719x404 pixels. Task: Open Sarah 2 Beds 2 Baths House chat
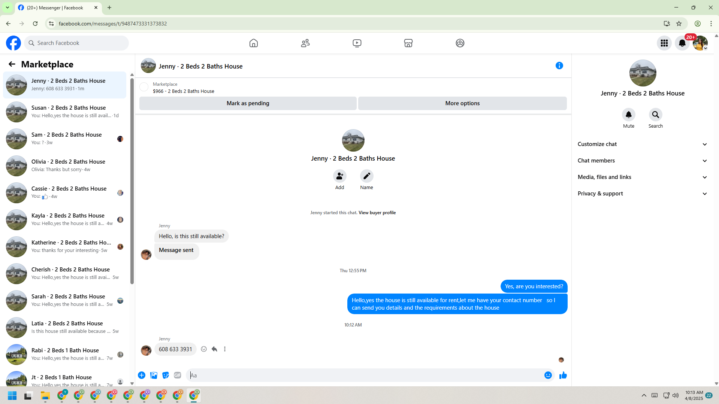(x=65, y=301)
